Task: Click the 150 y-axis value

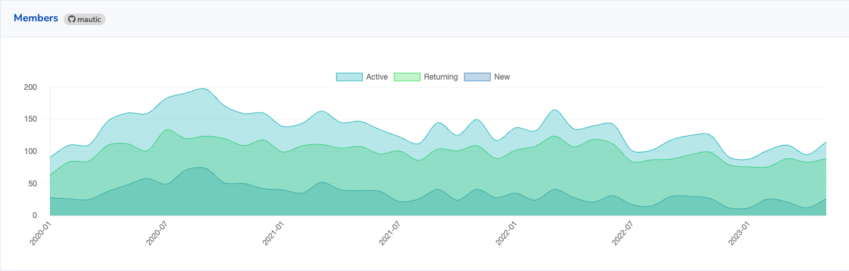Action: [x=30, y=120]
